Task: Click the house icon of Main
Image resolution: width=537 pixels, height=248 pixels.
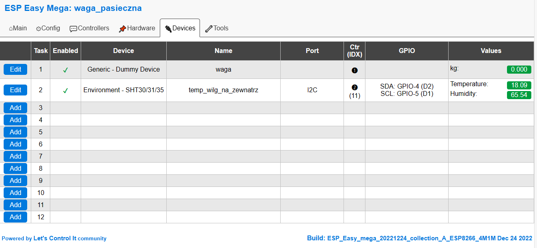Action: 11,29
